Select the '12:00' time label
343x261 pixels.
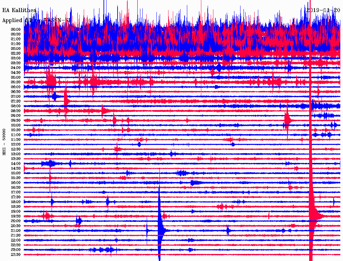click(16, 145)
